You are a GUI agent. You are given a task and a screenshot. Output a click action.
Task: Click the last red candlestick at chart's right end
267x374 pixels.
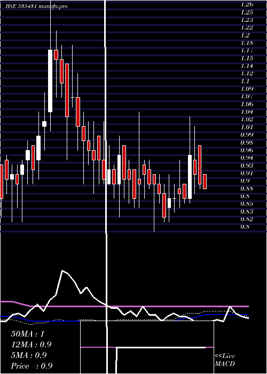pyautogui.click(x=205, y=182)
